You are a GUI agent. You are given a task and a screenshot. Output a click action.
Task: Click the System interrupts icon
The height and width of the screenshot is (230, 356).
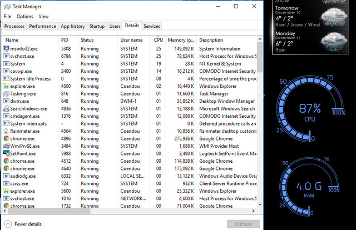click(6, 123)
